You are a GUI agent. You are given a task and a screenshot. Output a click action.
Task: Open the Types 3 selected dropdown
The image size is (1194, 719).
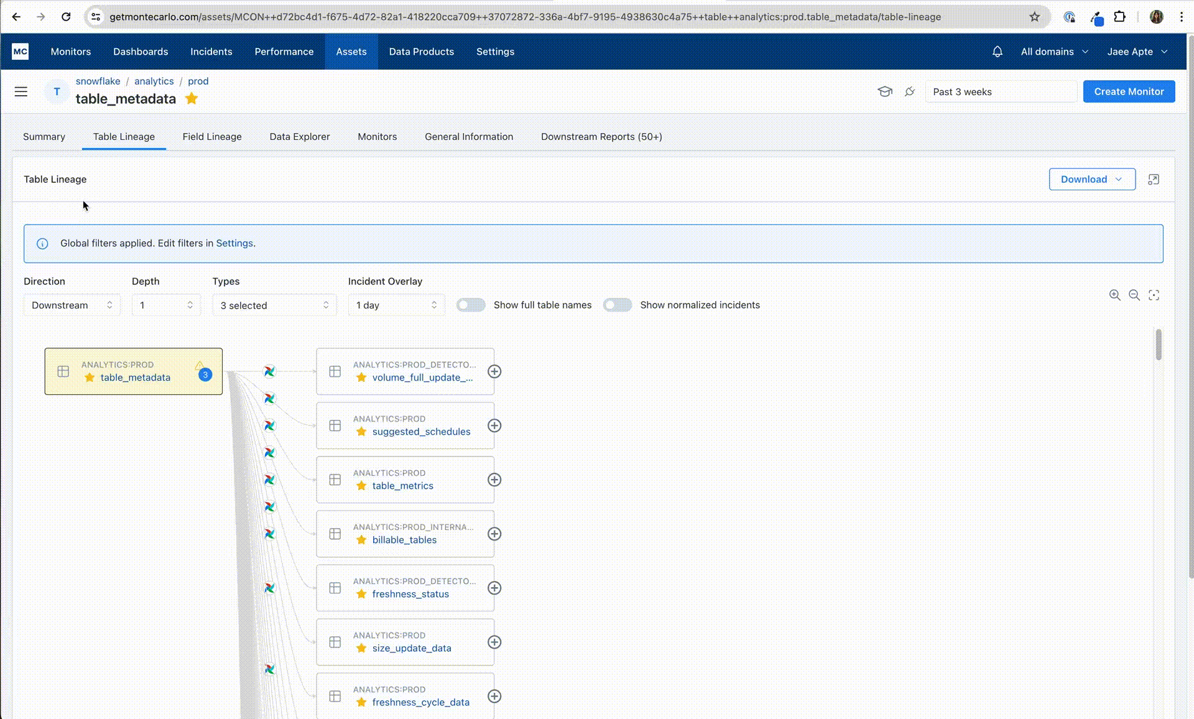(x=274, y=305)
